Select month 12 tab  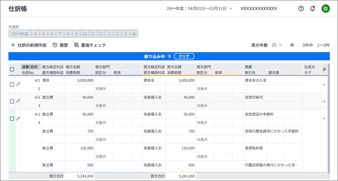(101, 34)
